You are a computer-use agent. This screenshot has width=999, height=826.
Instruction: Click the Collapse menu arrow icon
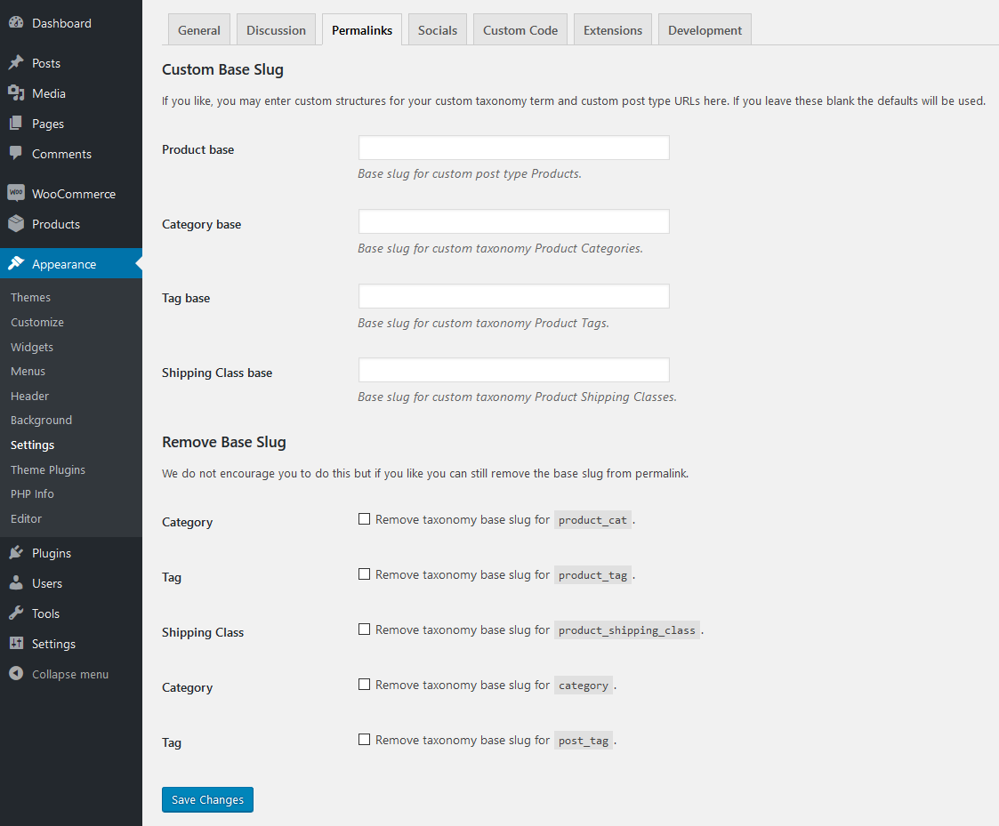tap(16, 674)
